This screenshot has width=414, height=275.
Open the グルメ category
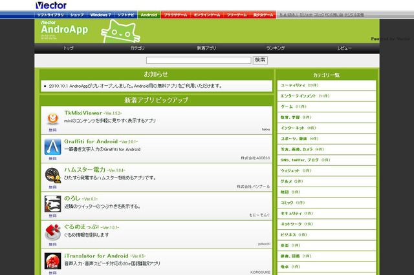[327, 181]
